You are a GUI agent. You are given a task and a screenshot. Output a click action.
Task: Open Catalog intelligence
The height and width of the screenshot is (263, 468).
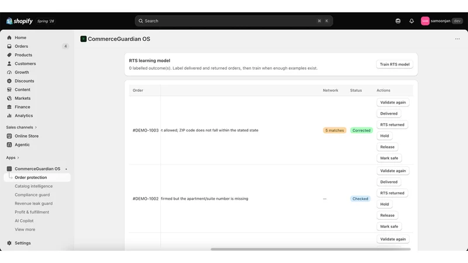click(x=34, y=186)
